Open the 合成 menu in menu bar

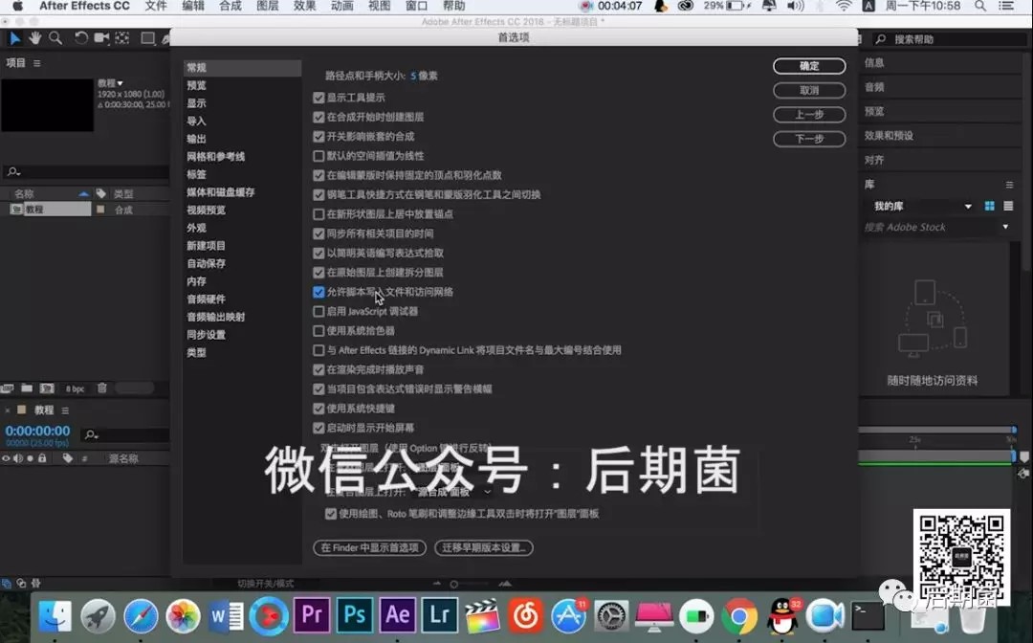pyautogui.click(x=231, y=6)
